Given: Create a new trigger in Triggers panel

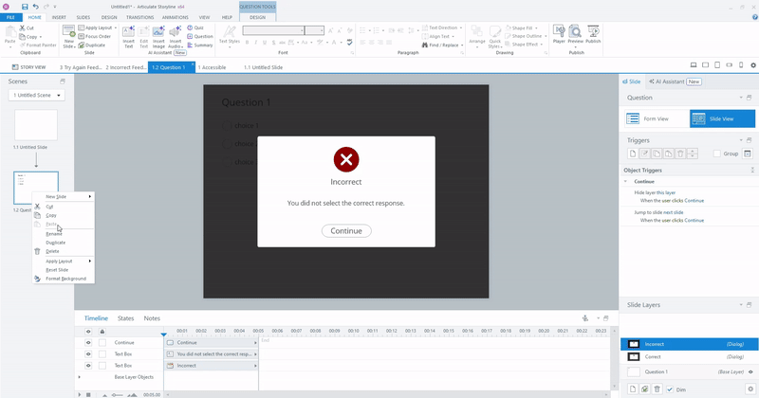Looking at the screenshot, I should point(631,153).
